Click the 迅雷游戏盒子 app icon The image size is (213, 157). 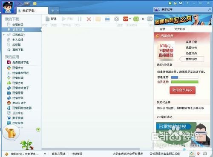[9, 88]
